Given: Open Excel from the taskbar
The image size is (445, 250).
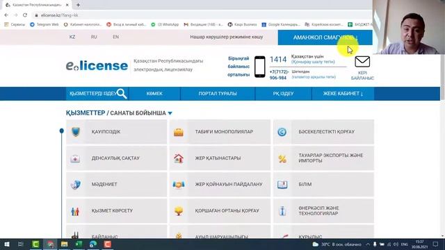Looking at the screenshot, I should click(x=79, y=244).
